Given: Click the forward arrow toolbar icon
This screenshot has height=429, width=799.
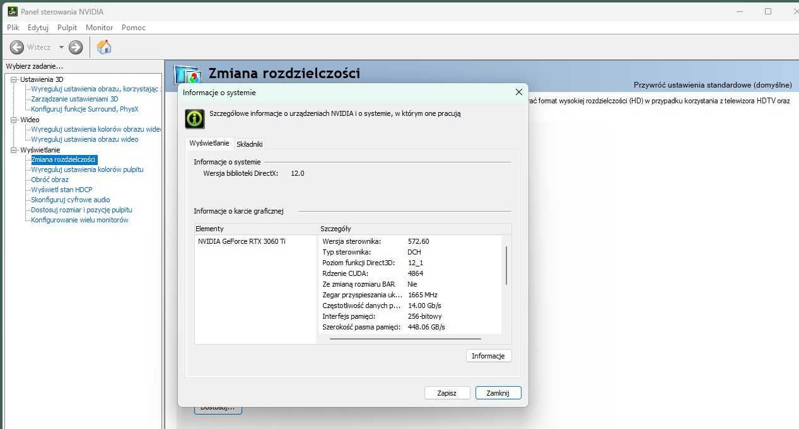Looking at the screenshot, I should click(76, 47).
